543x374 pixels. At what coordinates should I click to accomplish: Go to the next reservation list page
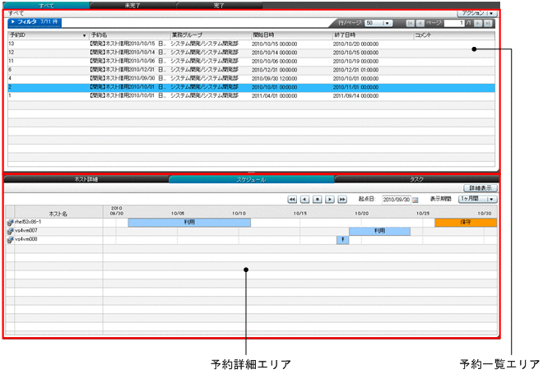478,23
